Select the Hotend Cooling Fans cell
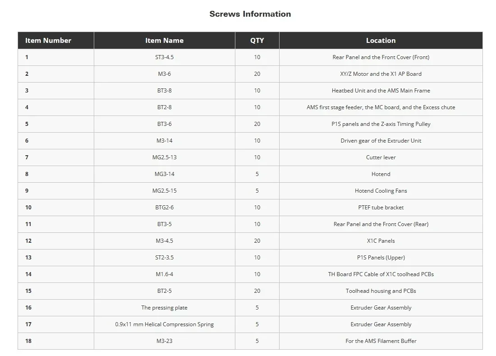This screenshot has width=496, height=356. (x=381, y=191)
